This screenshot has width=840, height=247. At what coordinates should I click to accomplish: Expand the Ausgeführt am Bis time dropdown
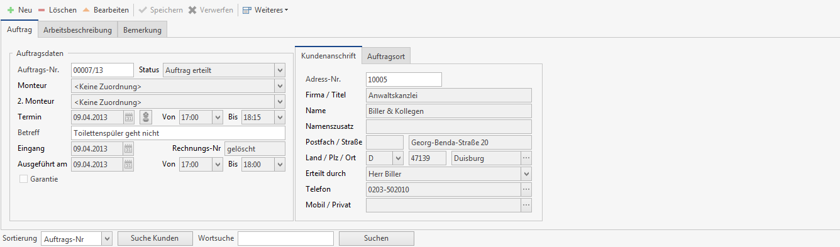click(x=280, y=164)
